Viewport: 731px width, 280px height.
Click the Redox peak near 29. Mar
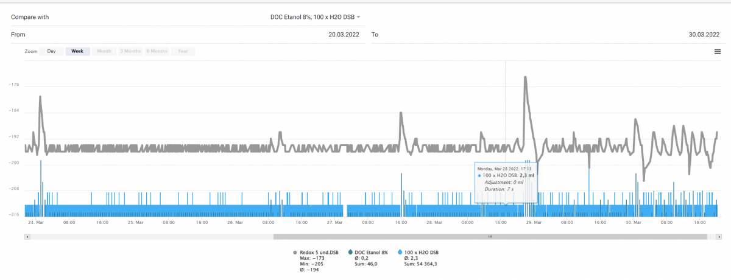point(525,77)
